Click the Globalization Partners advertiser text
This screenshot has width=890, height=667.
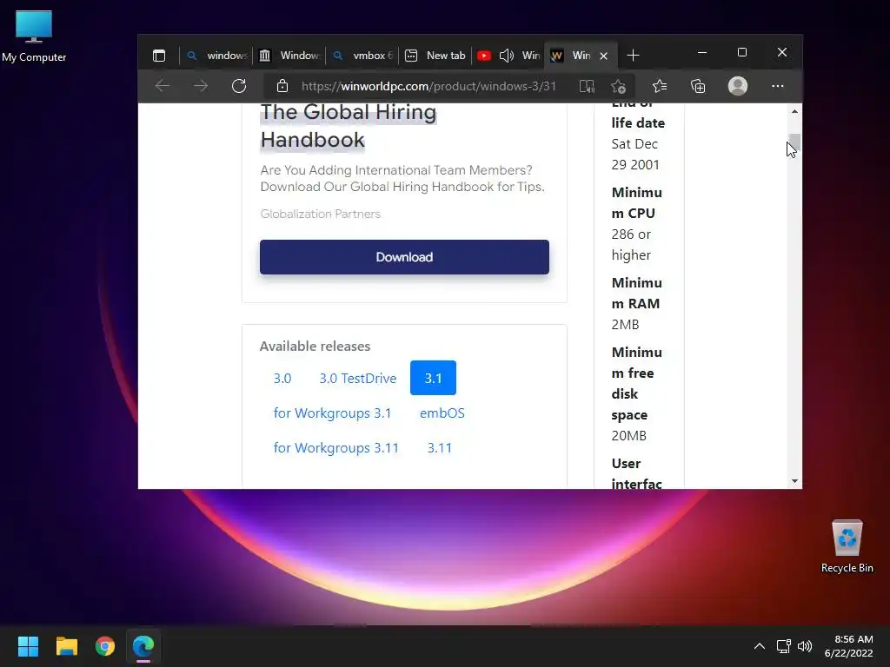pos(320,214)
